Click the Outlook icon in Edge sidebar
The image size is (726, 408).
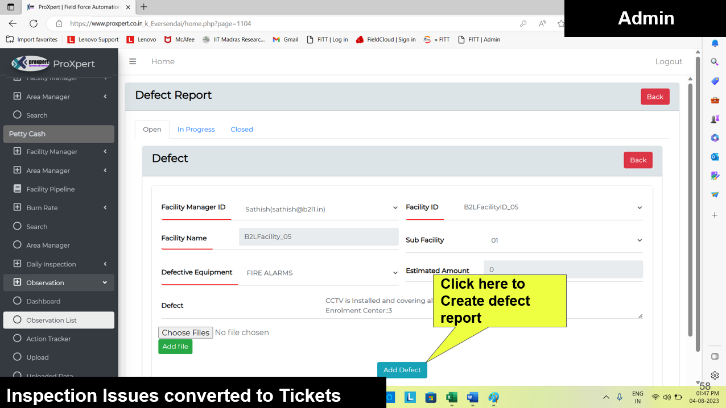click(x=715, y=156)
